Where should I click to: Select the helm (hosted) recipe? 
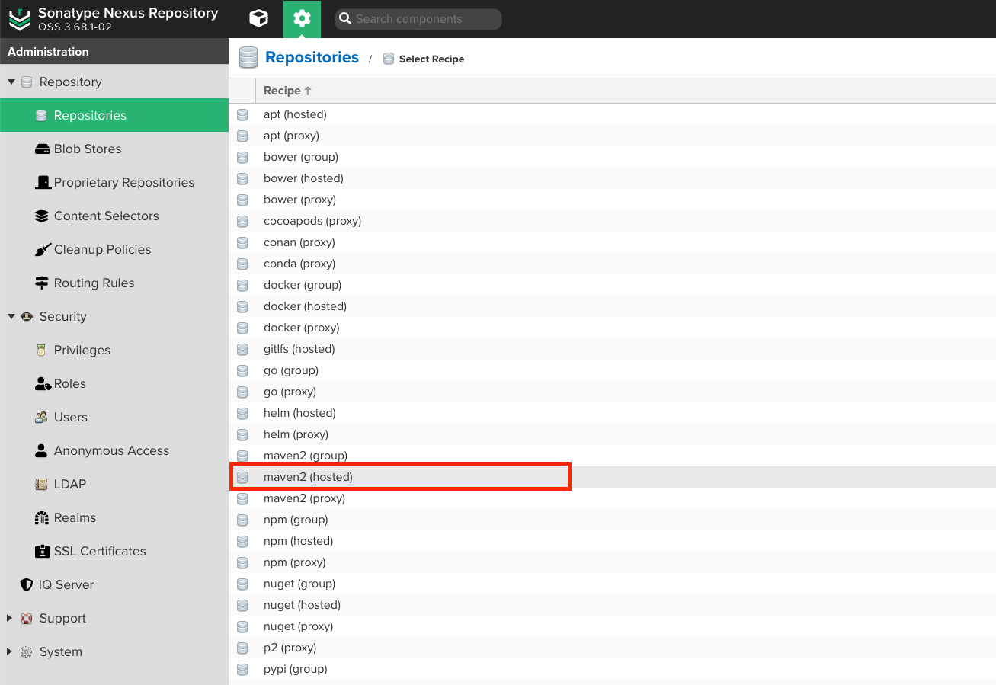click(x=612, y=413)
